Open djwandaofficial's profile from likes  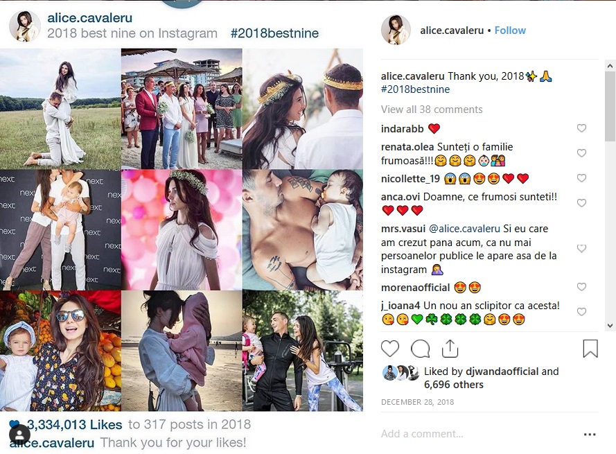(502, 372)
